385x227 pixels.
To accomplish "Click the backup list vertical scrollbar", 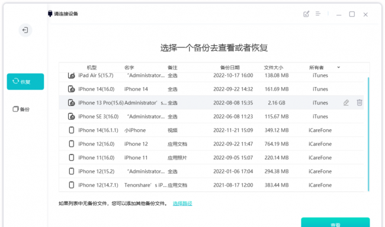I will pyautogui.click(x=368, y=134).
